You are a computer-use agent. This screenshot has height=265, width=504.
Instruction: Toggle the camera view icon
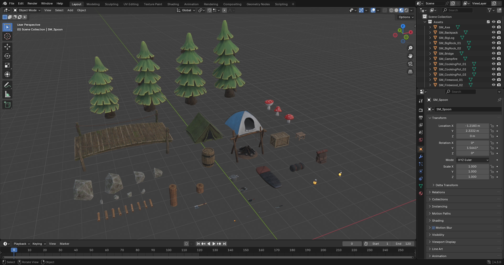click(x=410, y=64)
